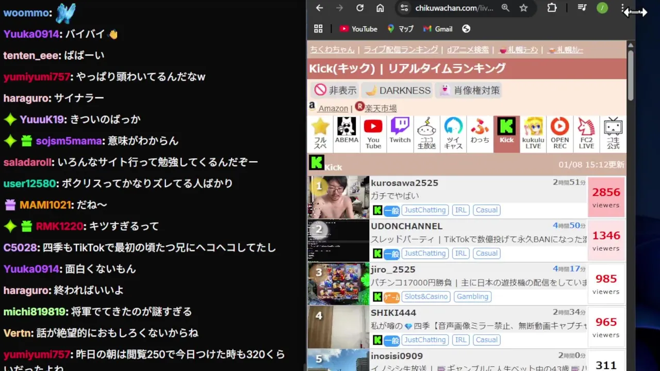This screenshot has width=660, height=371.
Task: Toggle the 肖像権対策 option
Action: pos(469,90)
